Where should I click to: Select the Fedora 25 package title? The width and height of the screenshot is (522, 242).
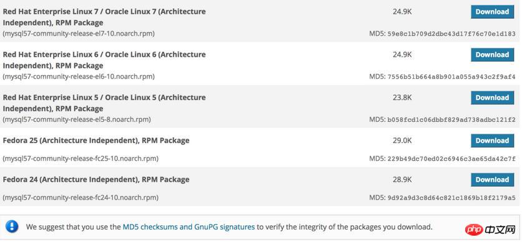96,141
